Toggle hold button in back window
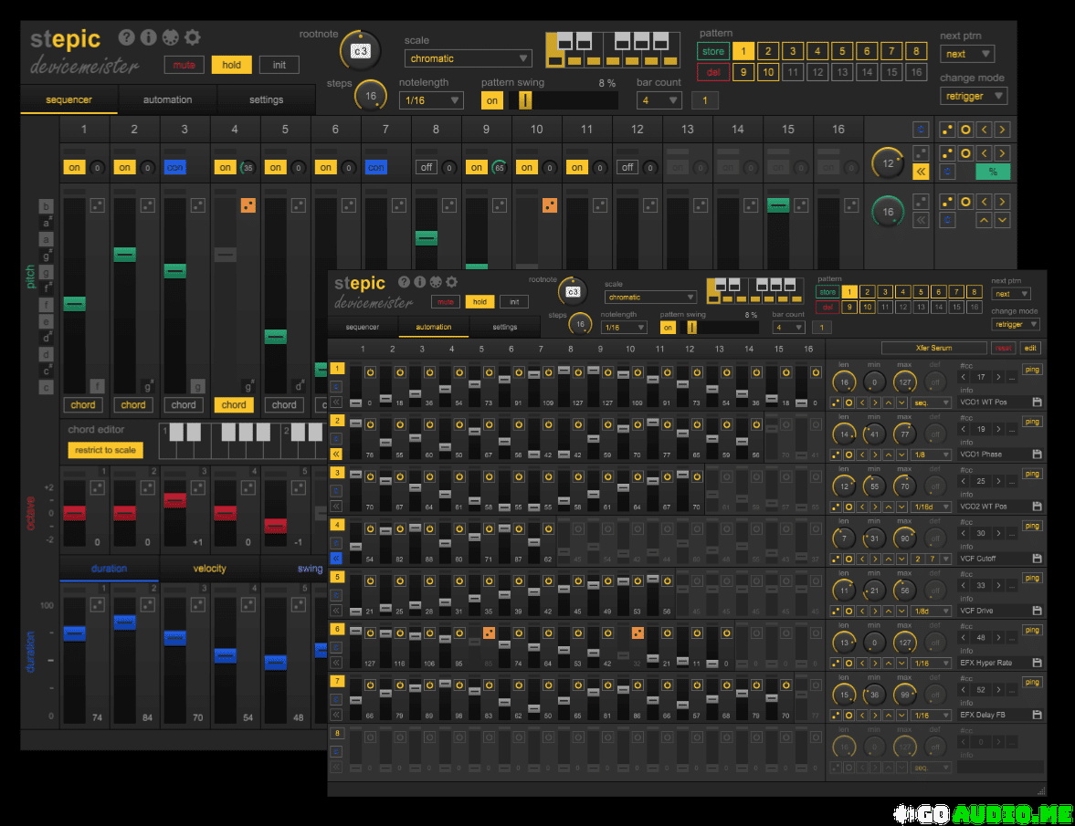Screen dimensions: 1075x826 (x=232, y=65)
